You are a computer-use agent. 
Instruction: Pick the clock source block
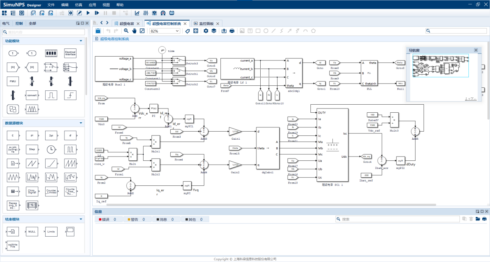point(51,149)
